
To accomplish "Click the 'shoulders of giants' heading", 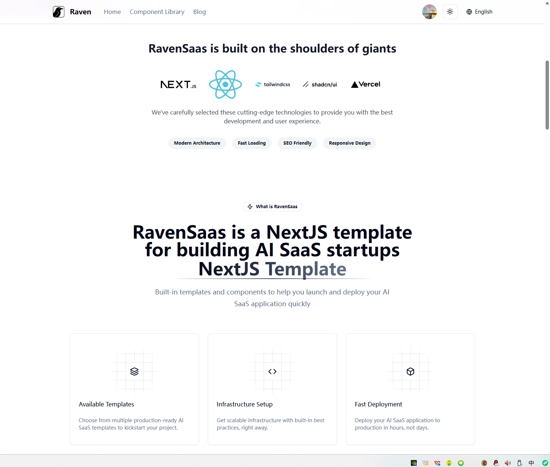I will click(x=272, y=49).
